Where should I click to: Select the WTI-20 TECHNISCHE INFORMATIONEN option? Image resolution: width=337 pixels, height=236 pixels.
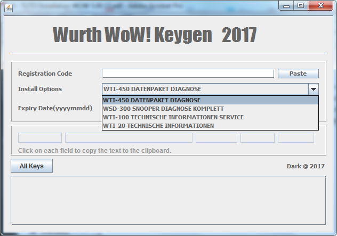pyautogui.click(x=210, y=126)
